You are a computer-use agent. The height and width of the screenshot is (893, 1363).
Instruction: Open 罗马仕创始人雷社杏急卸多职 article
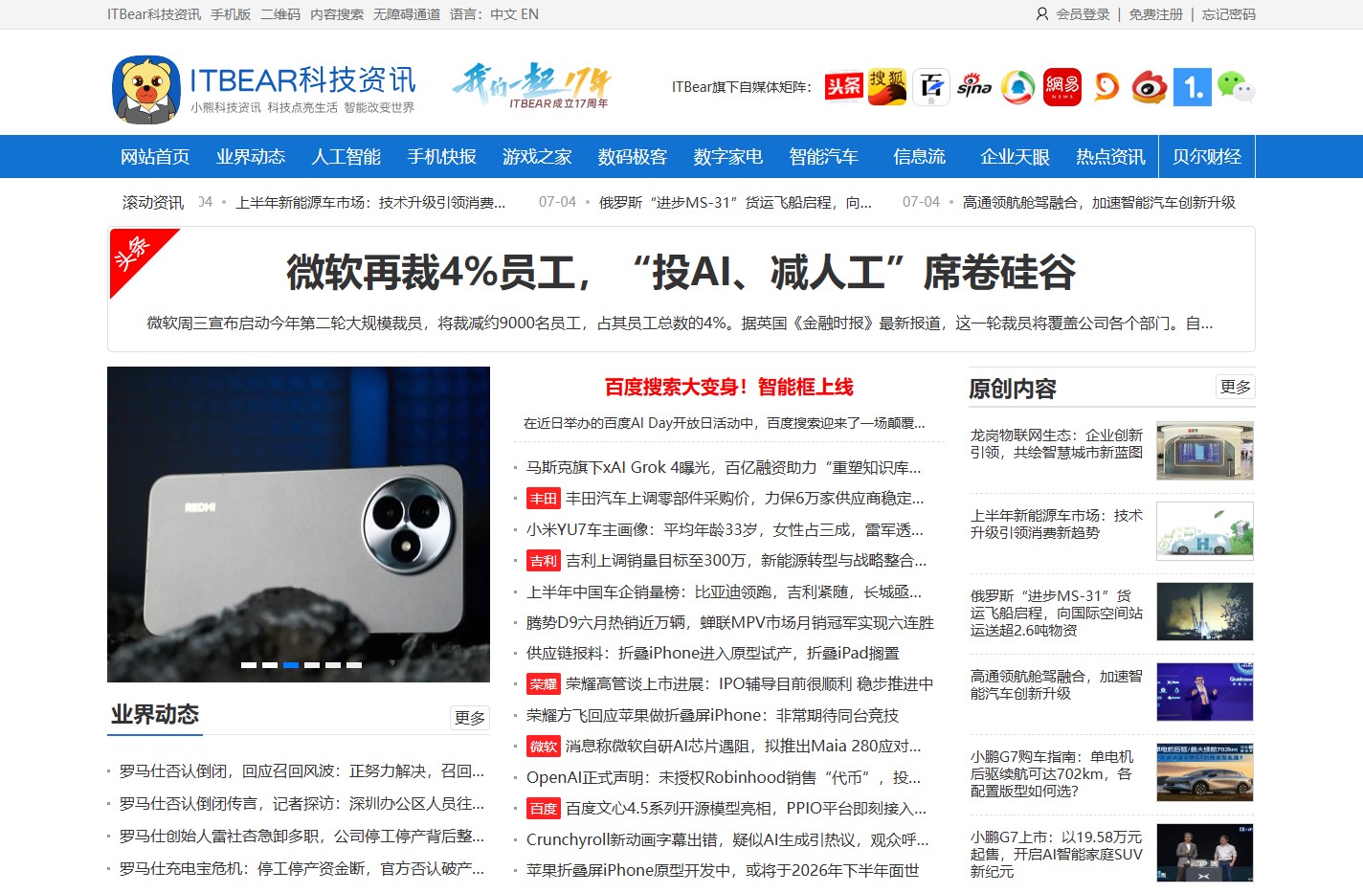302,836
